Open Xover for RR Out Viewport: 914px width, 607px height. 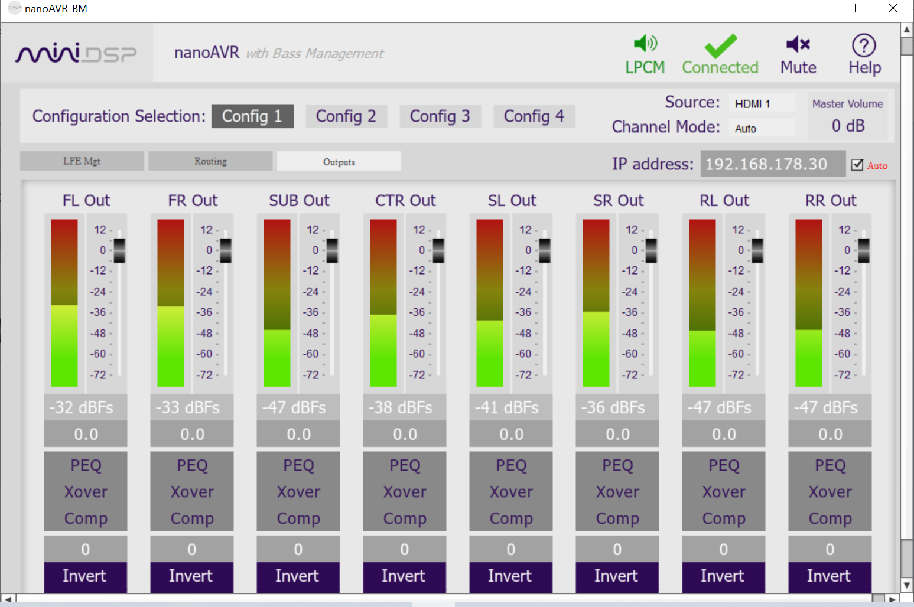pyautogui.click(x=830, y=492)
